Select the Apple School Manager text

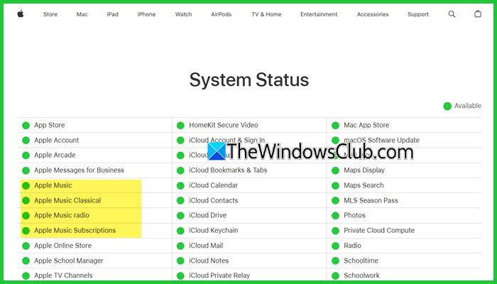point(69,261)
